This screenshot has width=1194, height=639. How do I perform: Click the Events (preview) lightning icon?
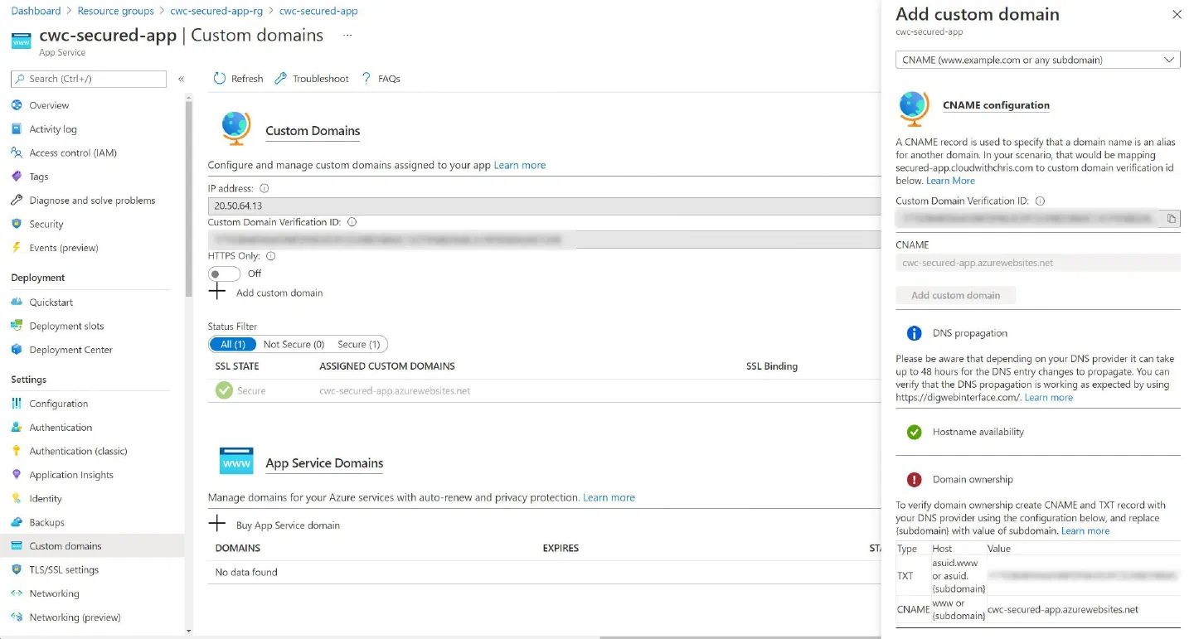pos(17,248)
